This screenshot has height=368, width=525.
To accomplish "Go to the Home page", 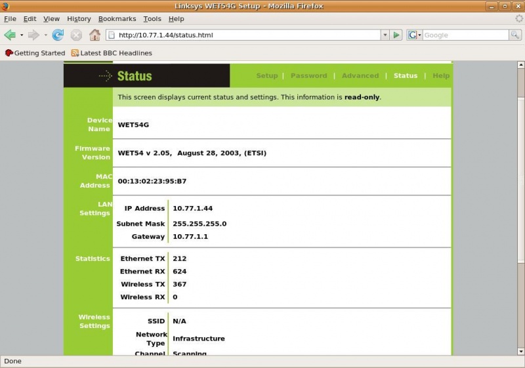I will coord(95,35).
